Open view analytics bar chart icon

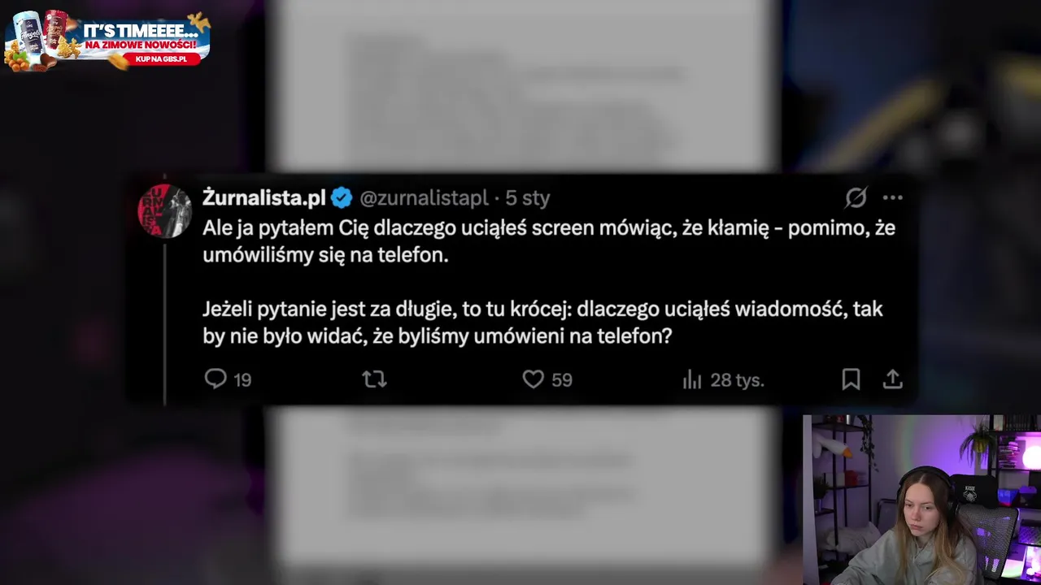pos(692,379)
